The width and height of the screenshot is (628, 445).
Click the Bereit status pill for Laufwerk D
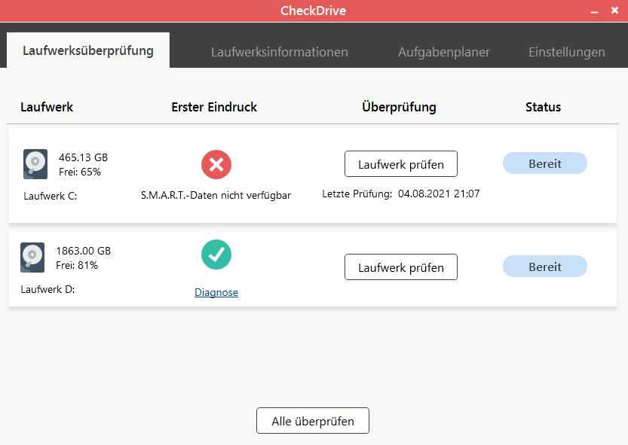544,267
